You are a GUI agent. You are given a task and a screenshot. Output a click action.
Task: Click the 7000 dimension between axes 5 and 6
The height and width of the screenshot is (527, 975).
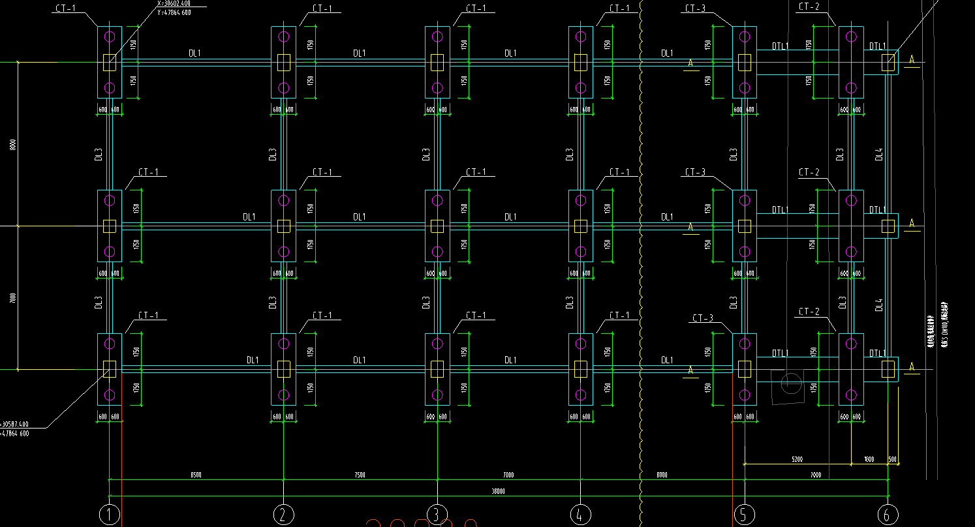[x=815, y=475]
